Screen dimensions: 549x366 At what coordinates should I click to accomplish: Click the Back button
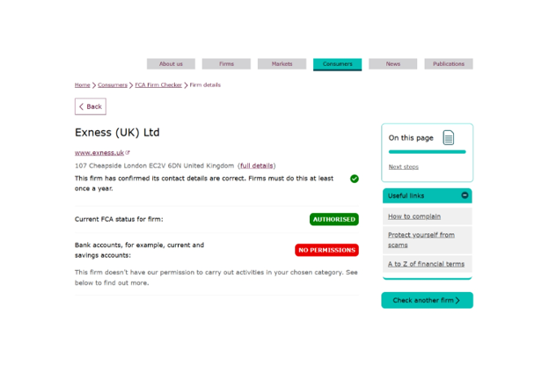(x=91, y=106)
